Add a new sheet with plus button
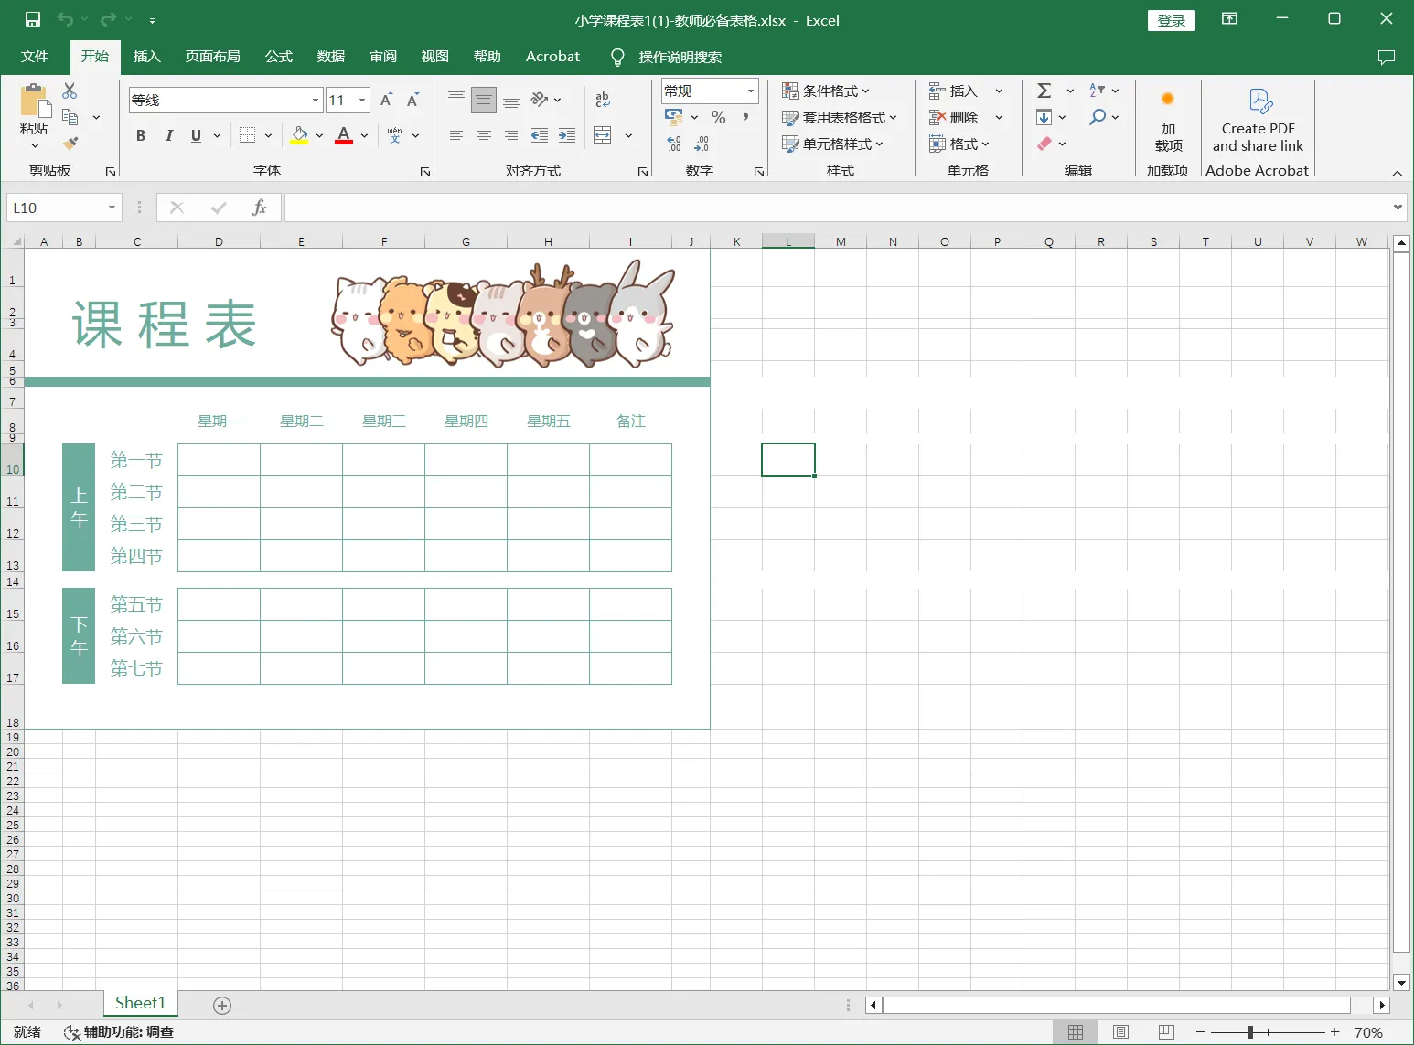Image resolution: width=1414 pixels, height=1045 pixels. tap(221, 1005)
